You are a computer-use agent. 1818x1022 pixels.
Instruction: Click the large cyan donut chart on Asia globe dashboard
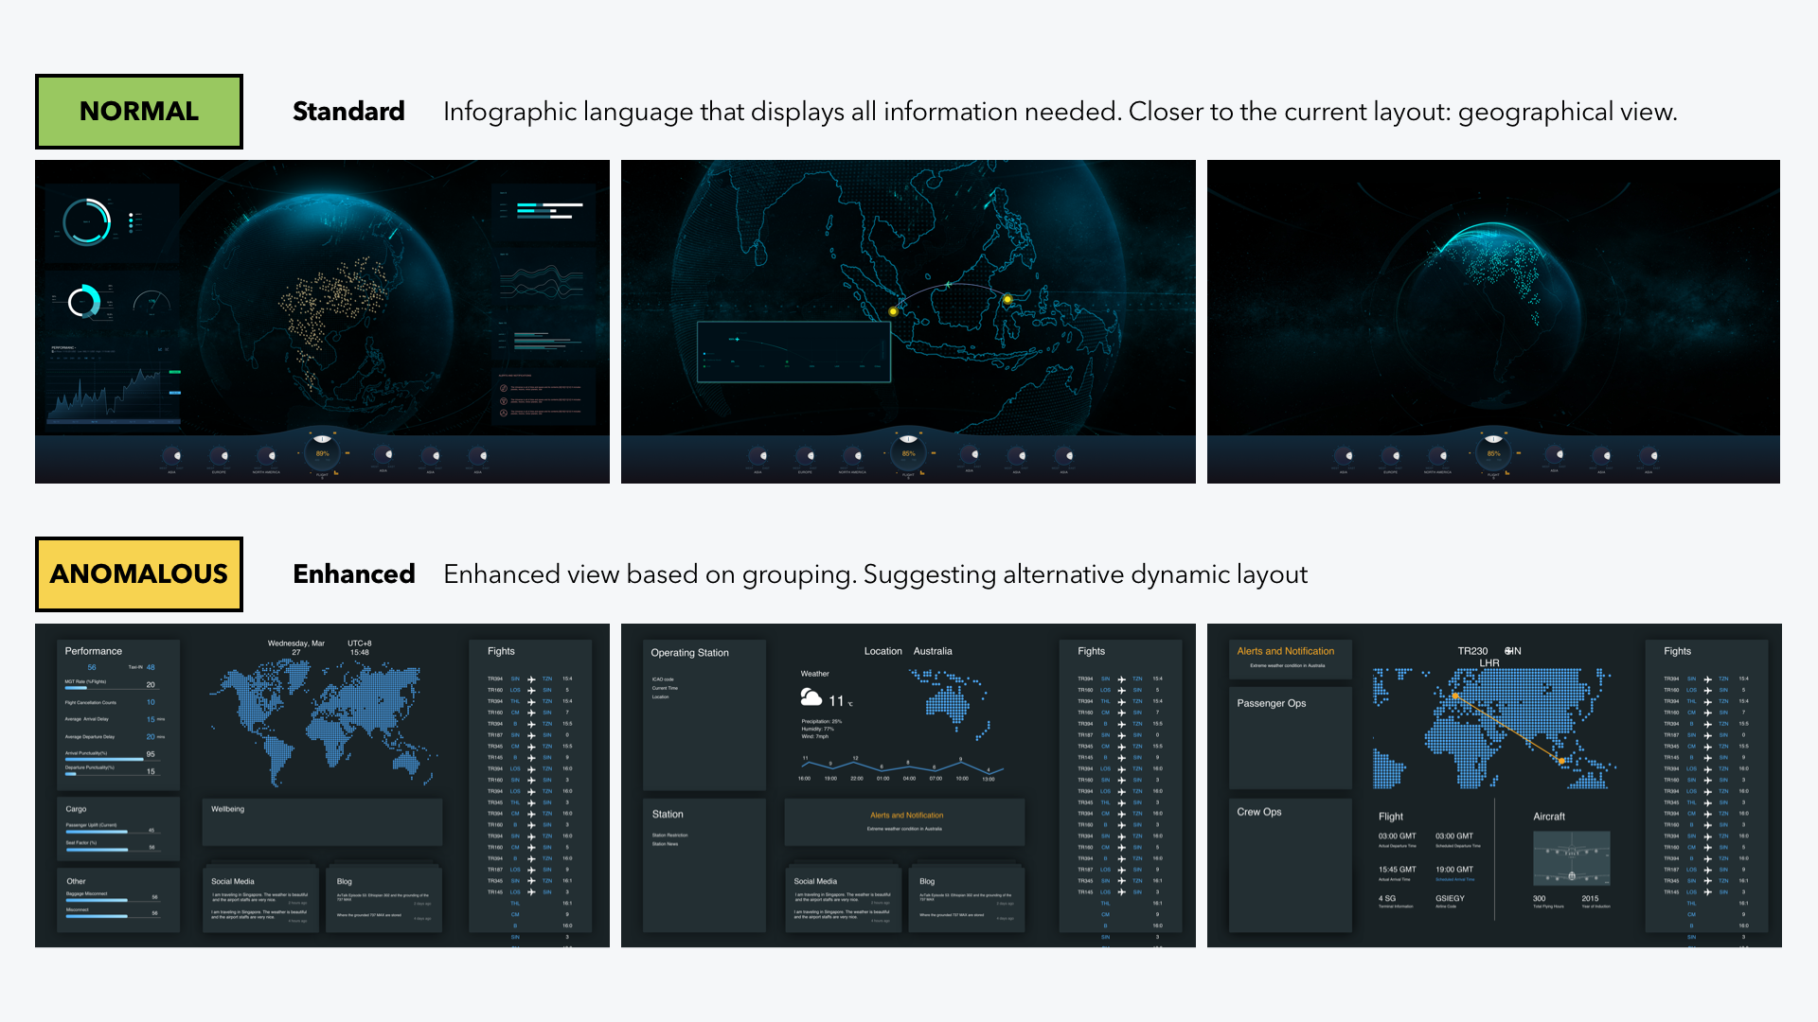point(86,222)
